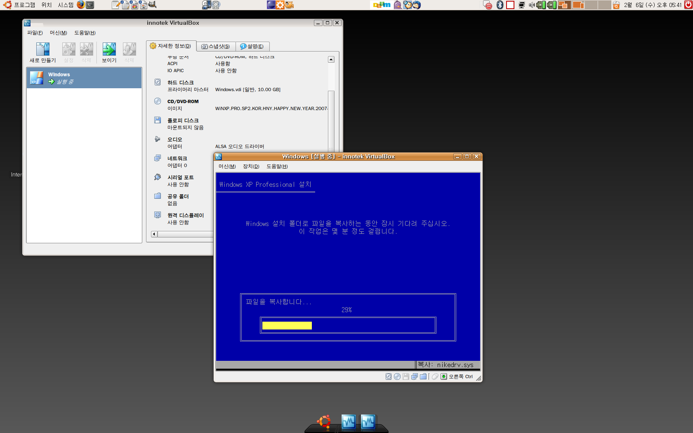Click the 시리얼 포트 section heading
Screen dimensions: 693x433
180,177
